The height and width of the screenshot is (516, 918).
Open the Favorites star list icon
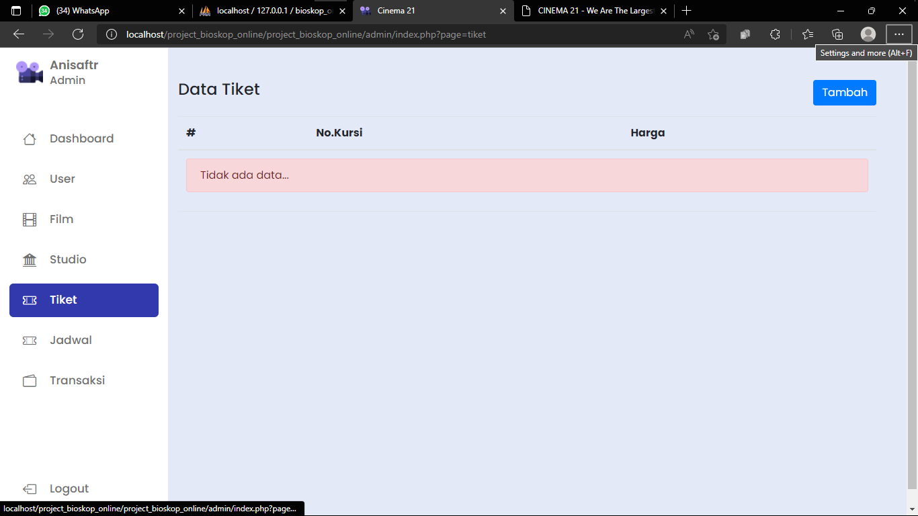[x=808, y=34]
